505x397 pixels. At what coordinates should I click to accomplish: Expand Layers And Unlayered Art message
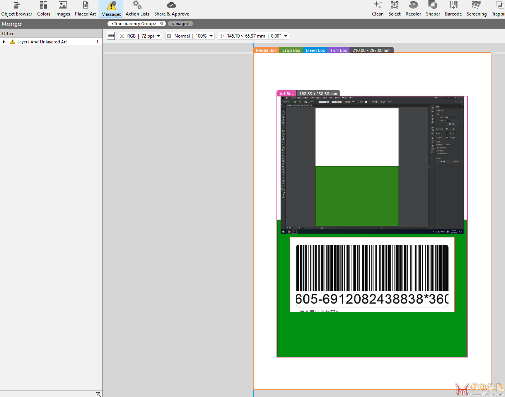(x=4, y=42)
